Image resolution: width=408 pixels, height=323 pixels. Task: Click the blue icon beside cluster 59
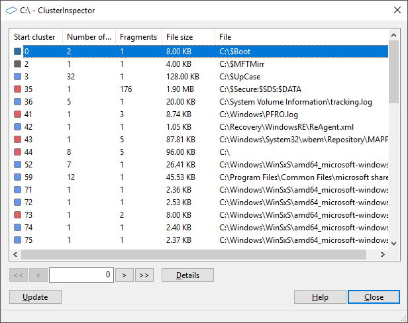[x=17, y=177]
